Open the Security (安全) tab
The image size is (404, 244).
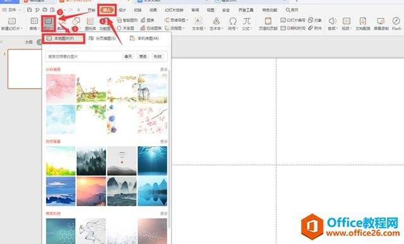pos(226,10)
